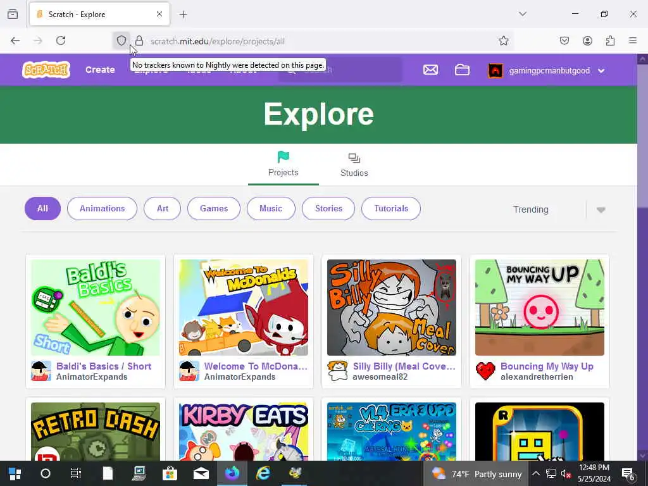Open the My Stuff folder icon
This screenshot has width=648, height=486.
[x=462, y=70]
